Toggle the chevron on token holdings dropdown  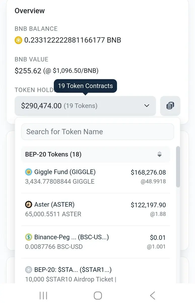pyautogui.click(x=147, y=106)
